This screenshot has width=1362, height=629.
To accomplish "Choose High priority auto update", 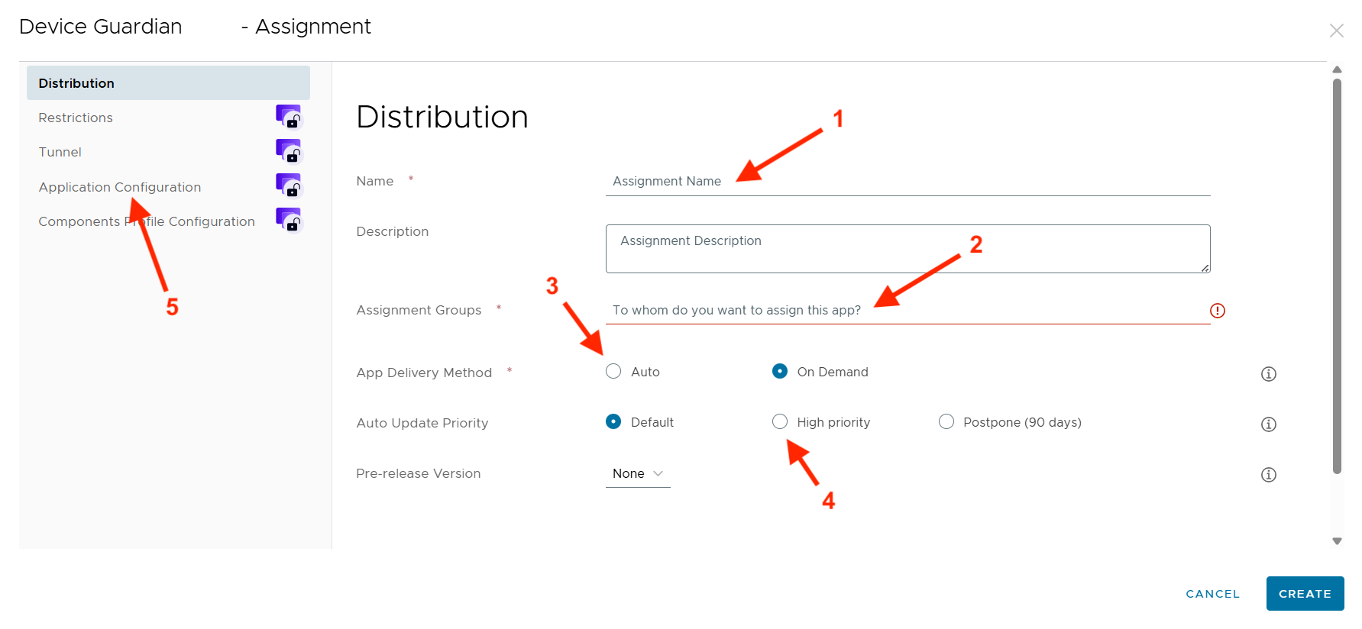I will (779, 422).
